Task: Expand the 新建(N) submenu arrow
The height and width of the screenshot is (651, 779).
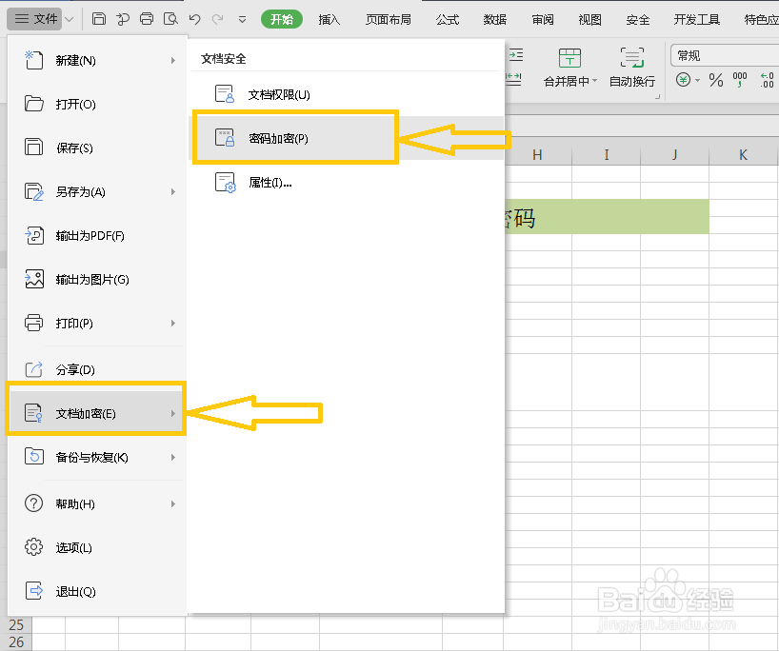Action: [173, 61]
